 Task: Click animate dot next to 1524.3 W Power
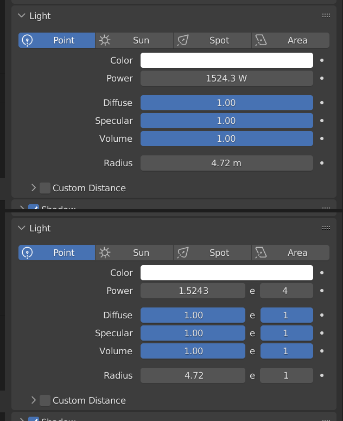pyautogui.click(x=322, y=78)
